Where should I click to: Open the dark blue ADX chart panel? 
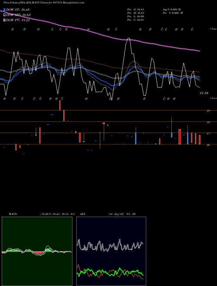pyautogui.click(x=111, y=251)
